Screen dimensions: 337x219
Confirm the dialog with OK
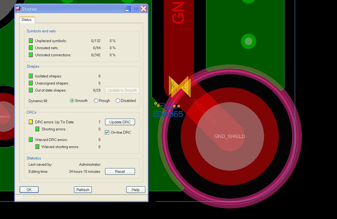[x=29, y=190]
